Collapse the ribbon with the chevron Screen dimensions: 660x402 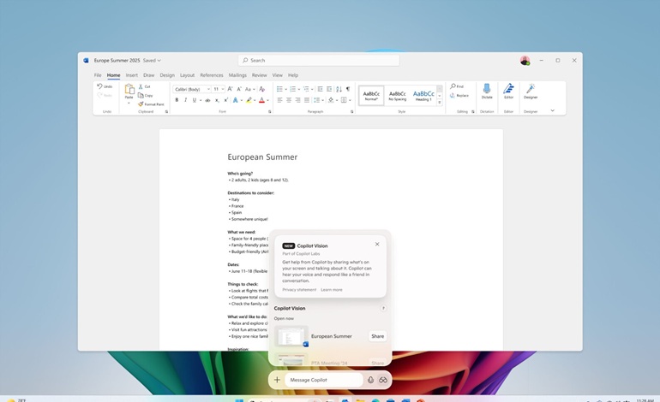552,110
